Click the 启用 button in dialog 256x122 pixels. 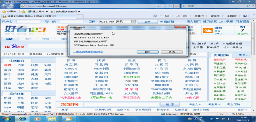(x=148, y=52)
